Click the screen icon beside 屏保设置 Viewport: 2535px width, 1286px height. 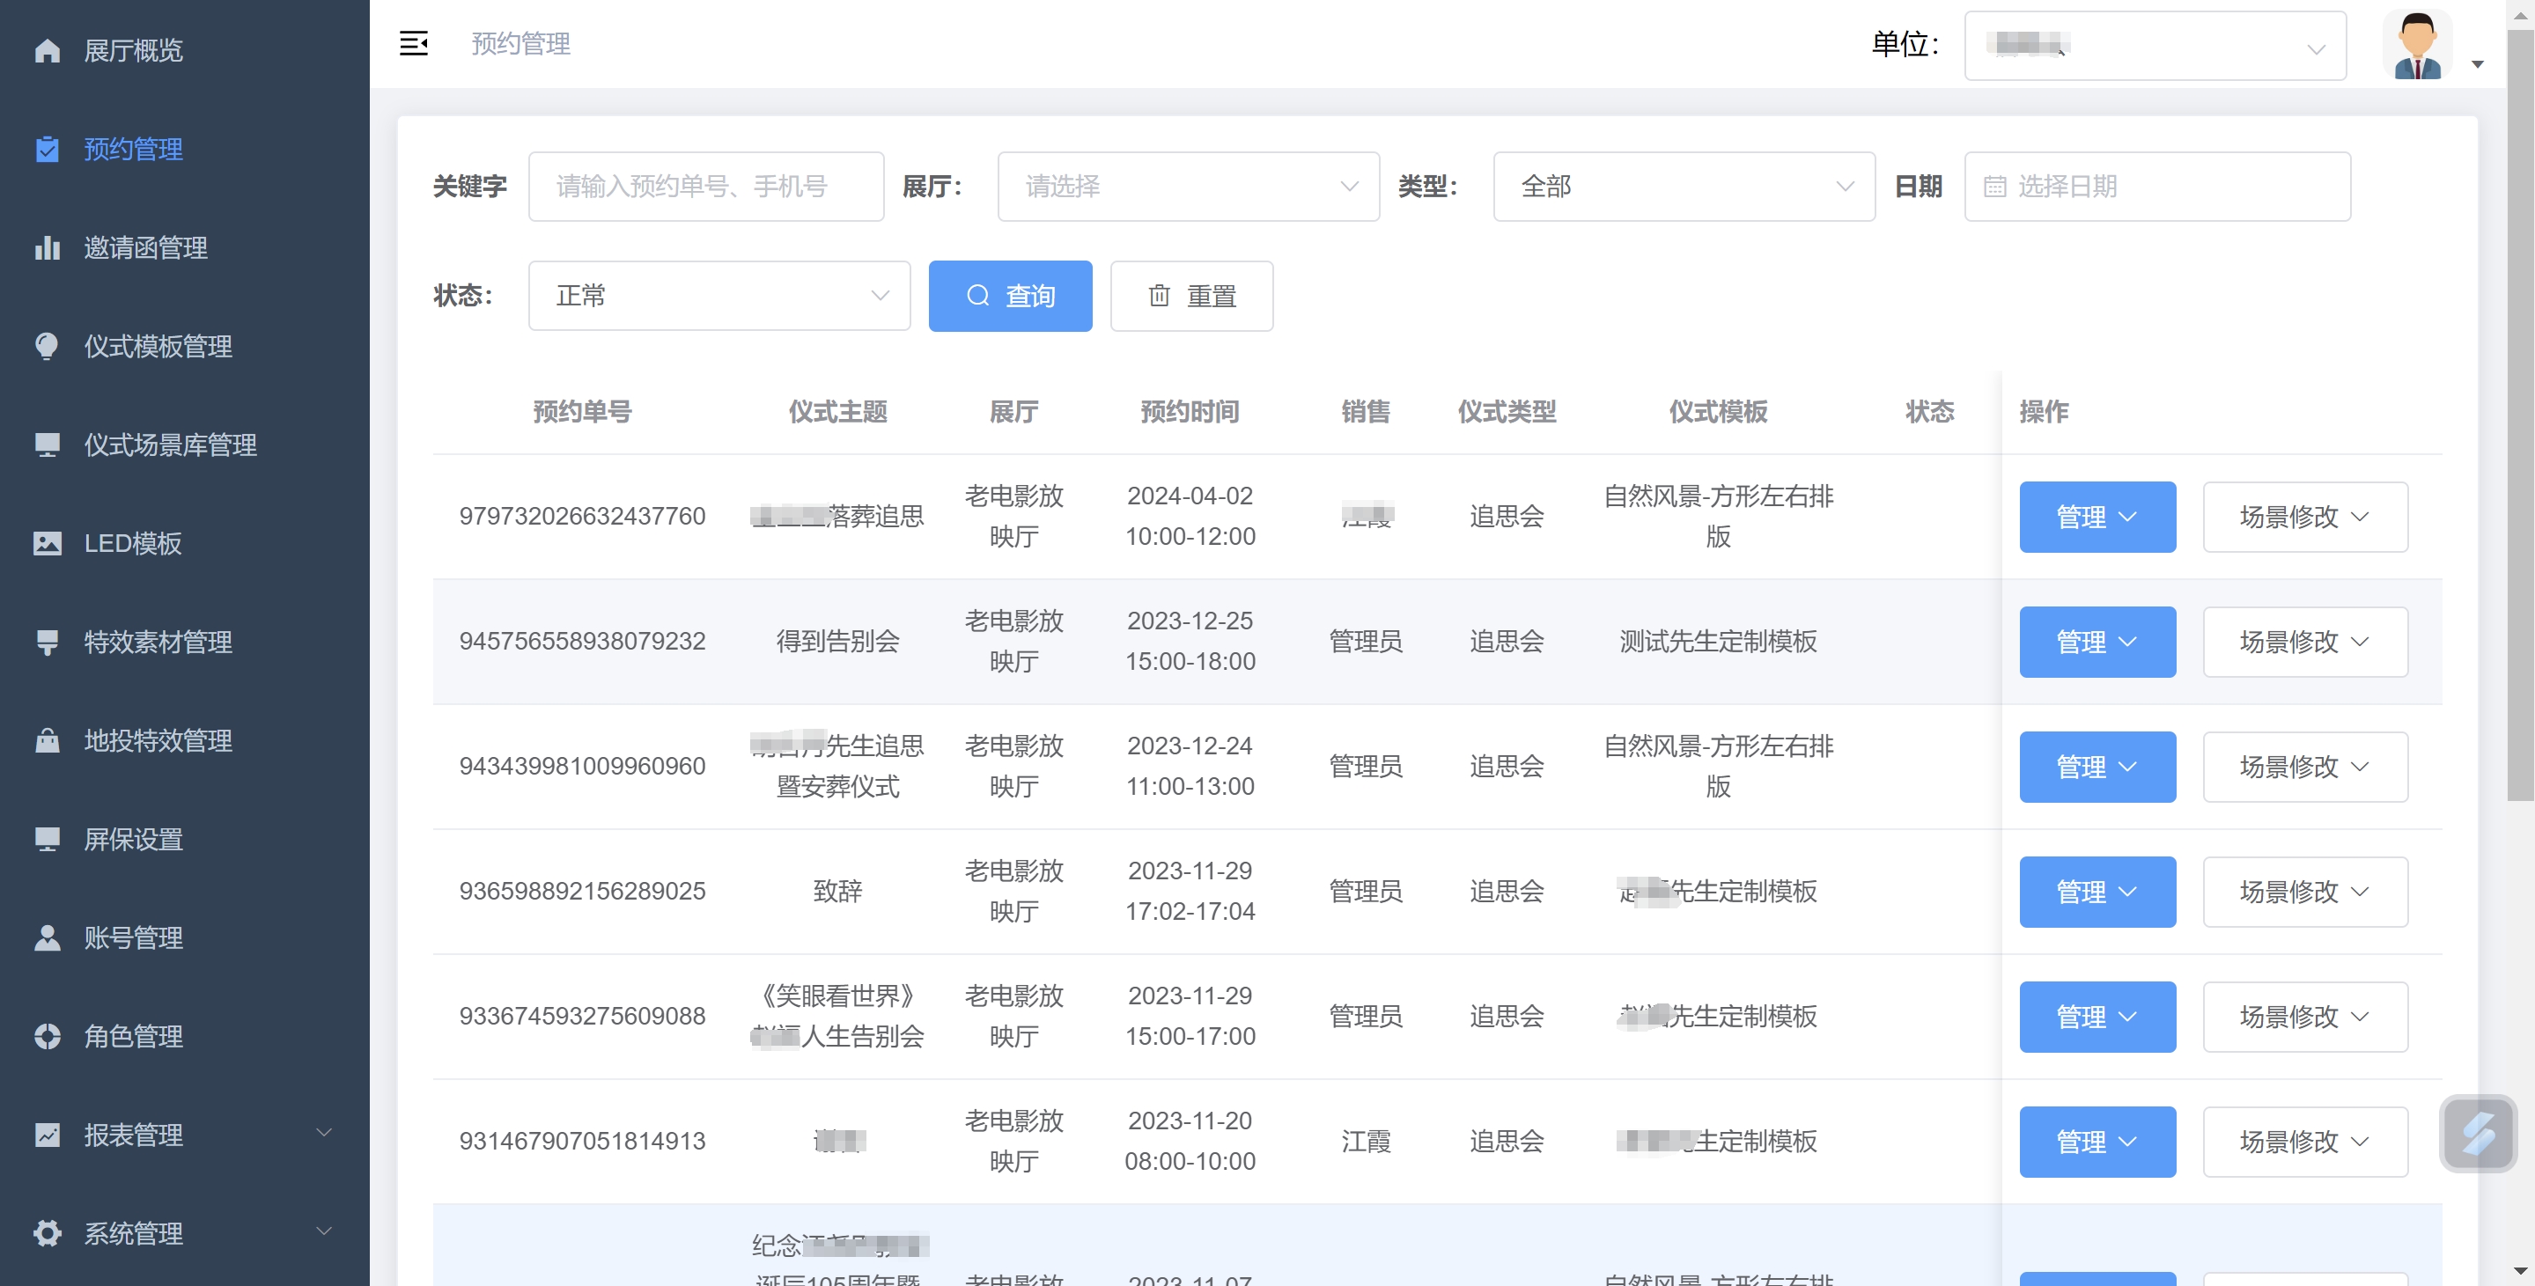click(48, 838)
